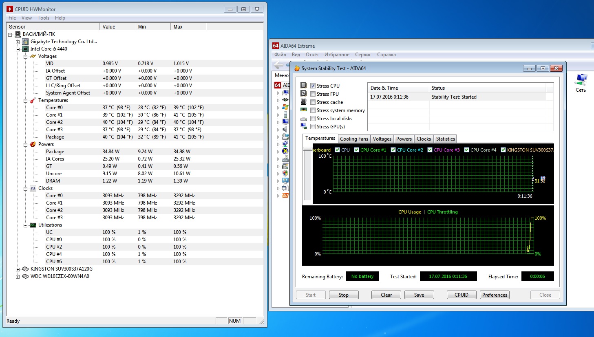Click the percent icon beside Stress FPU
This screenshot has width=594, height=337.
(x=304, y=93)
